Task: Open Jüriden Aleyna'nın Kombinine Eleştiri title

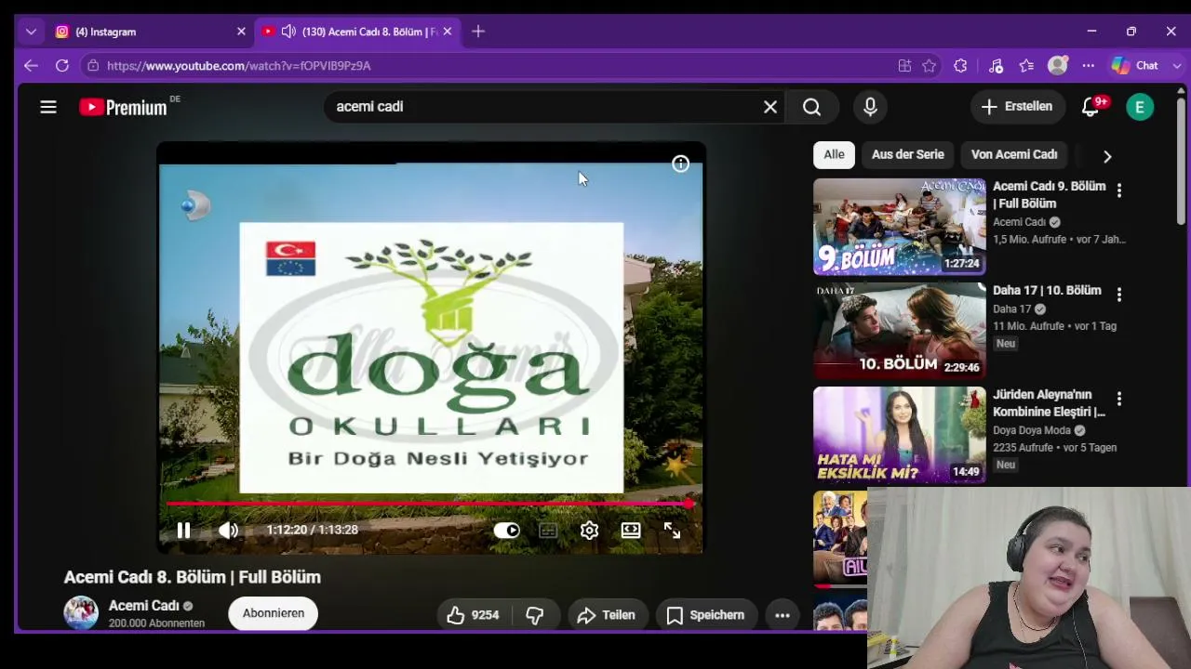Action: coord(1049,403)
